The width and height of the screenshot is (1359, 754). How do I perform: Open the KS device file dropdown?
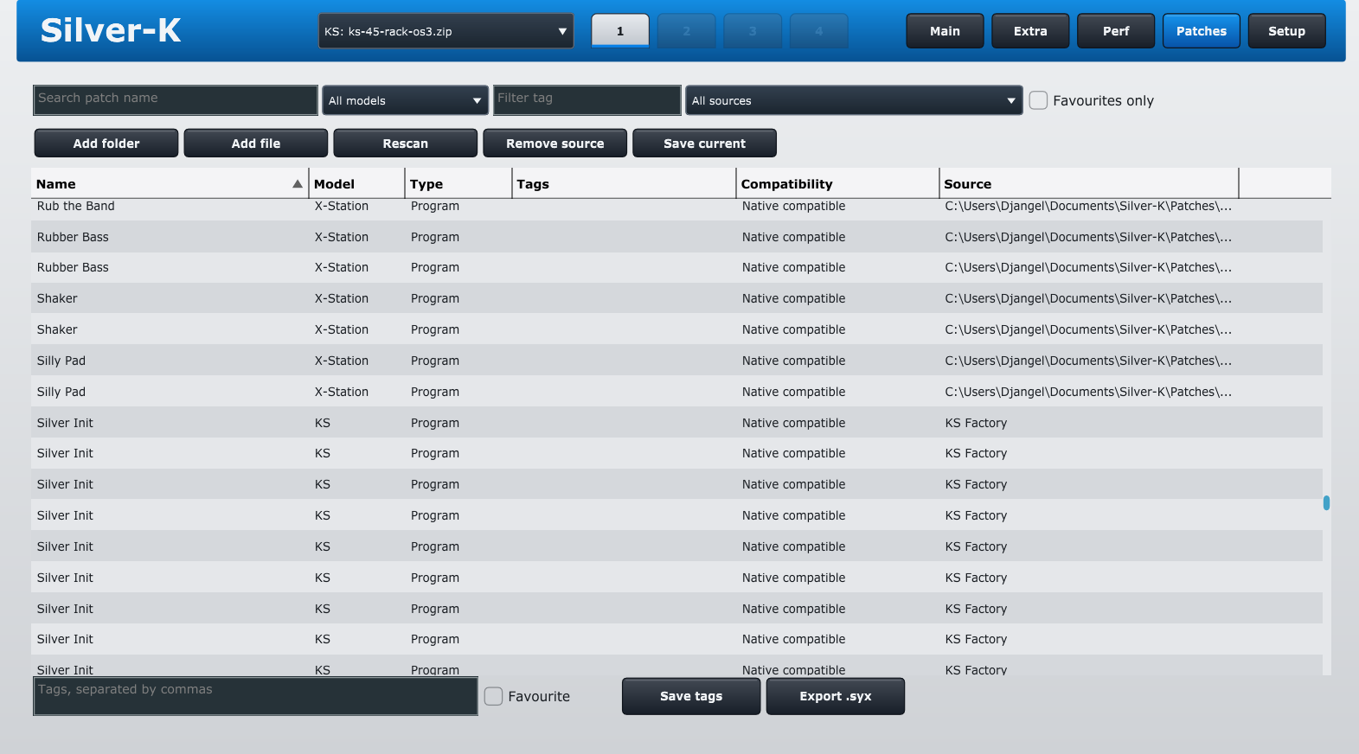(x=446, y=31)
